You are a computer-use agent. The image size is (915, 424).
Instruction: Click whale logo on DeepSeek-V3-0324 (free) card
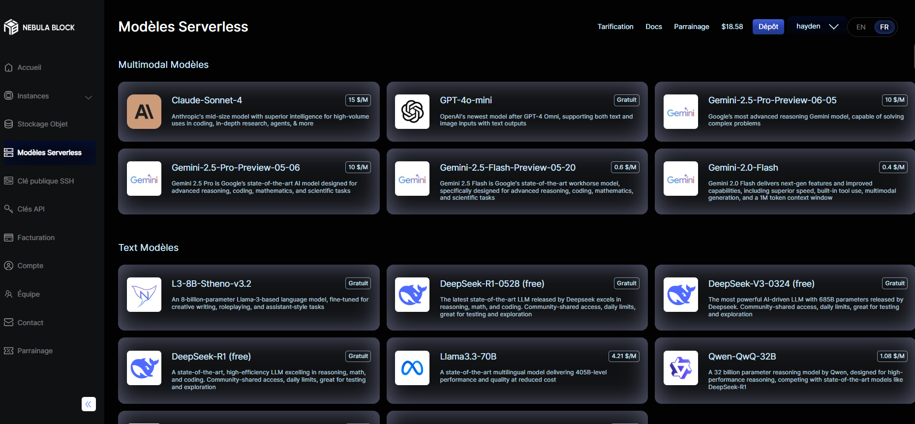click(681, 295)
